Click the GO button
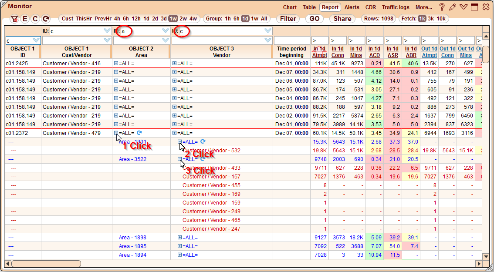 pyautogui.click(x=314, y=19)
